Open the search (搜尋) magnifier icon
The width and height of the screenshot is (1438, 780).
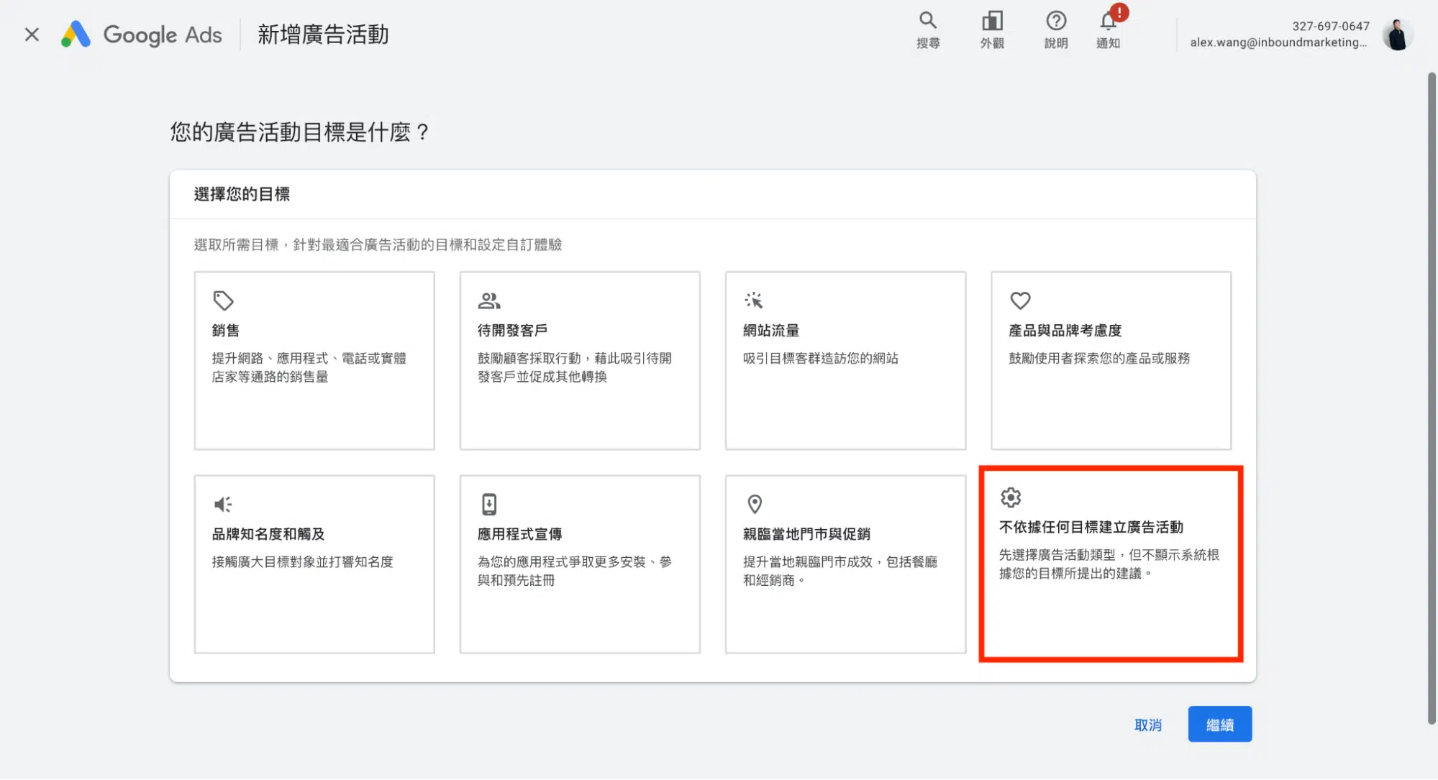[x=927, y=20]
